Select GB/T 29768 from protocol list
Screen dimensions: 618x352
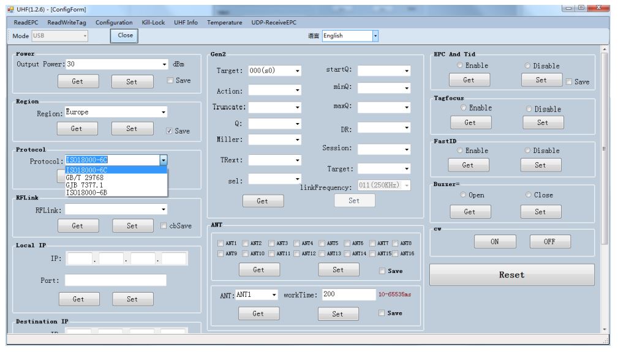click(85, 178)
